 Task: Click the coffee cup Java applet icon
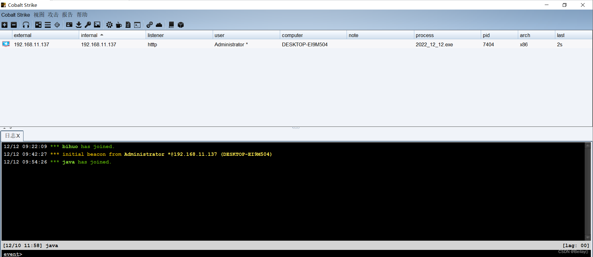[x=119, y=25]
